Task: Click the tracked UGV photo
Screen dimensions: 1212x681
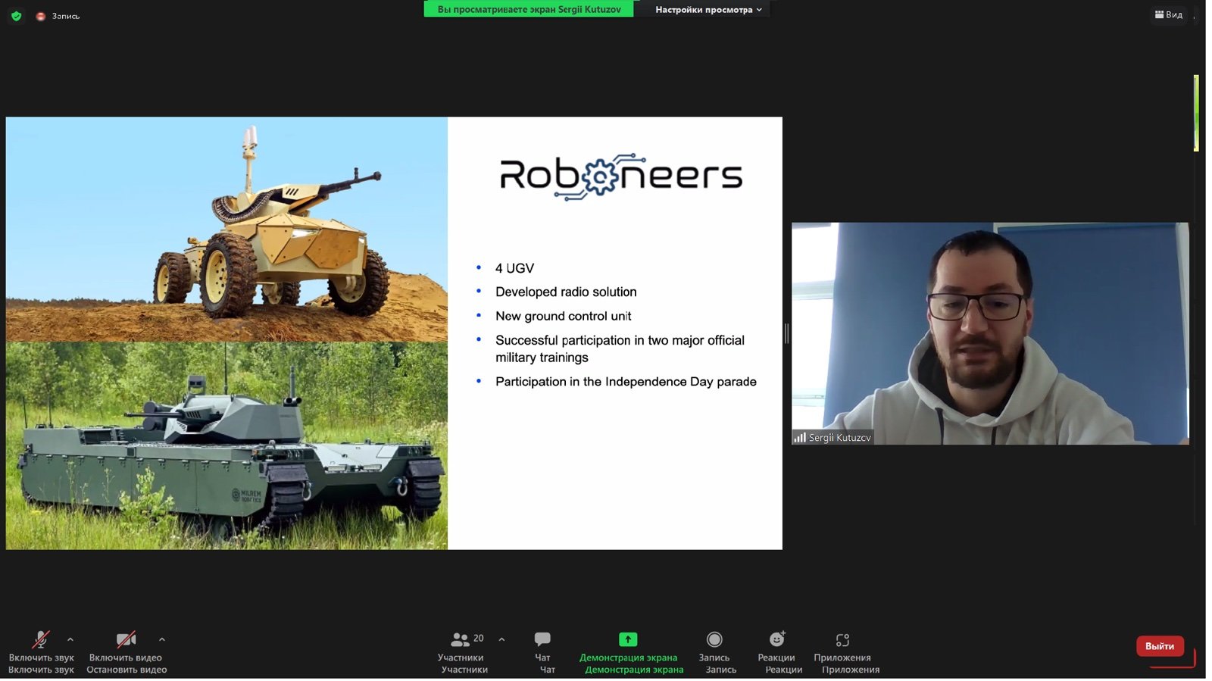Action: tap(226, 445)
